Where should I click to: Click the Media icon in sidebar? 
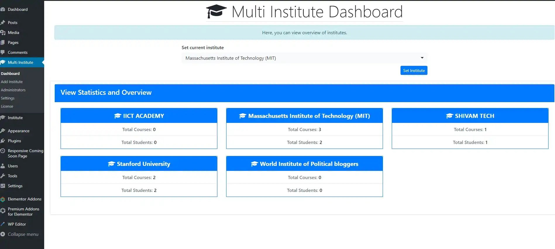tap(3, 32)
